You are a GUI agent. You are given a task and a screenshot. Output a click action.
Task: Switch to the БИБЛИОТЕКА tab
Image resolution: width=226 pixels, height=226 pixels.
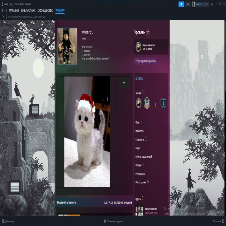28,11
